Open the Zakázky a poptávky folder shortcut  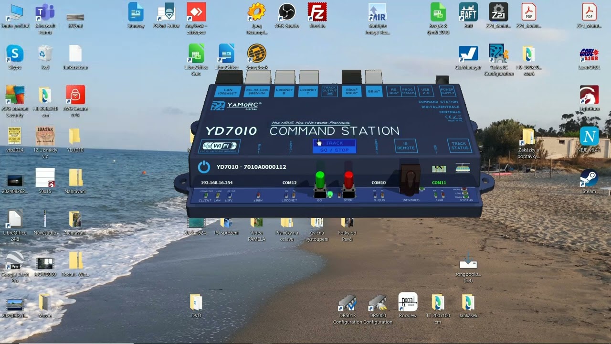[x=528, y=142]
